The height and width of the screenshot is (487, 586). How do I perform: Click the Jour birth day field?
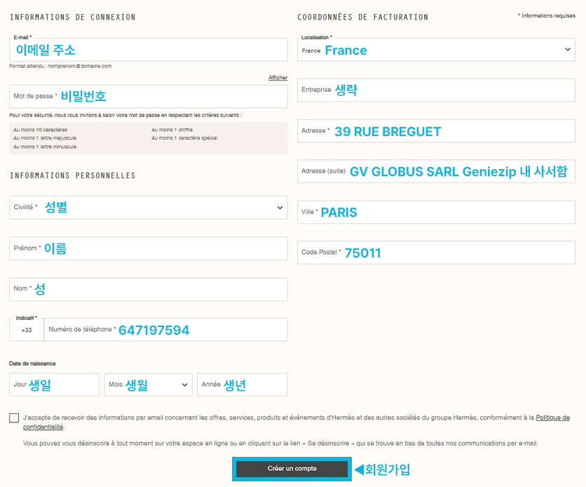54,385
